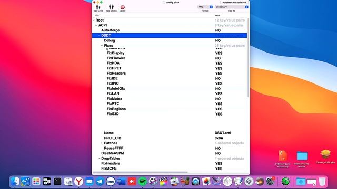
Task: Launch Final Cut Pro from the dock
Action: 164,182
